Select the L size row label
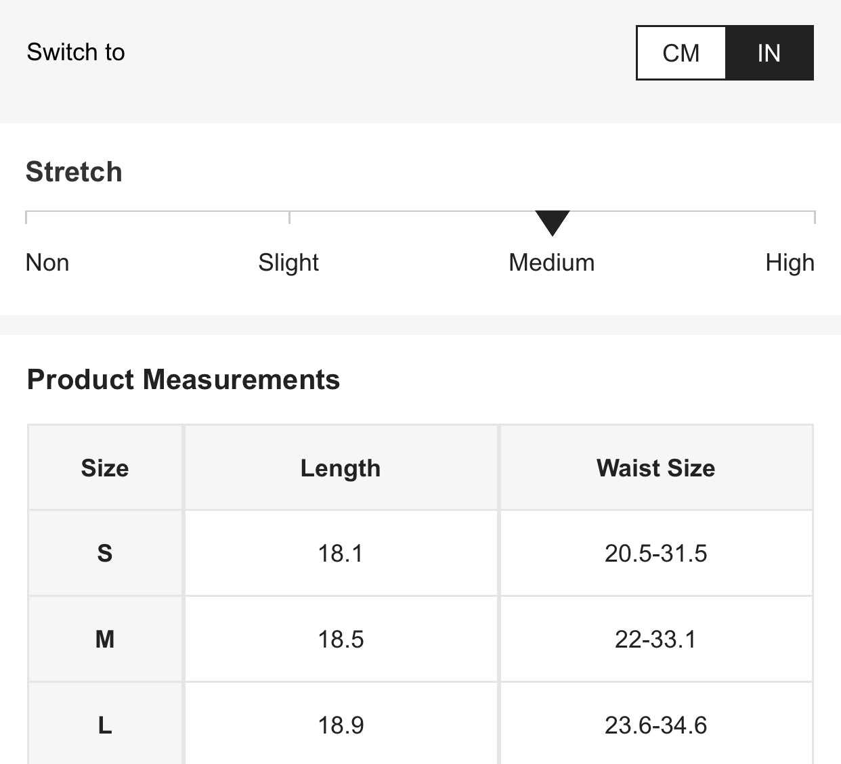 [105, 725]
